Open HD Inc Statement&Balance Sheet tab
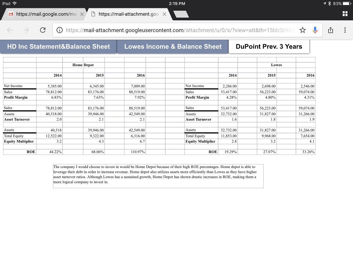The height and width of the screenshot is (265, 353). click(58, 47)
